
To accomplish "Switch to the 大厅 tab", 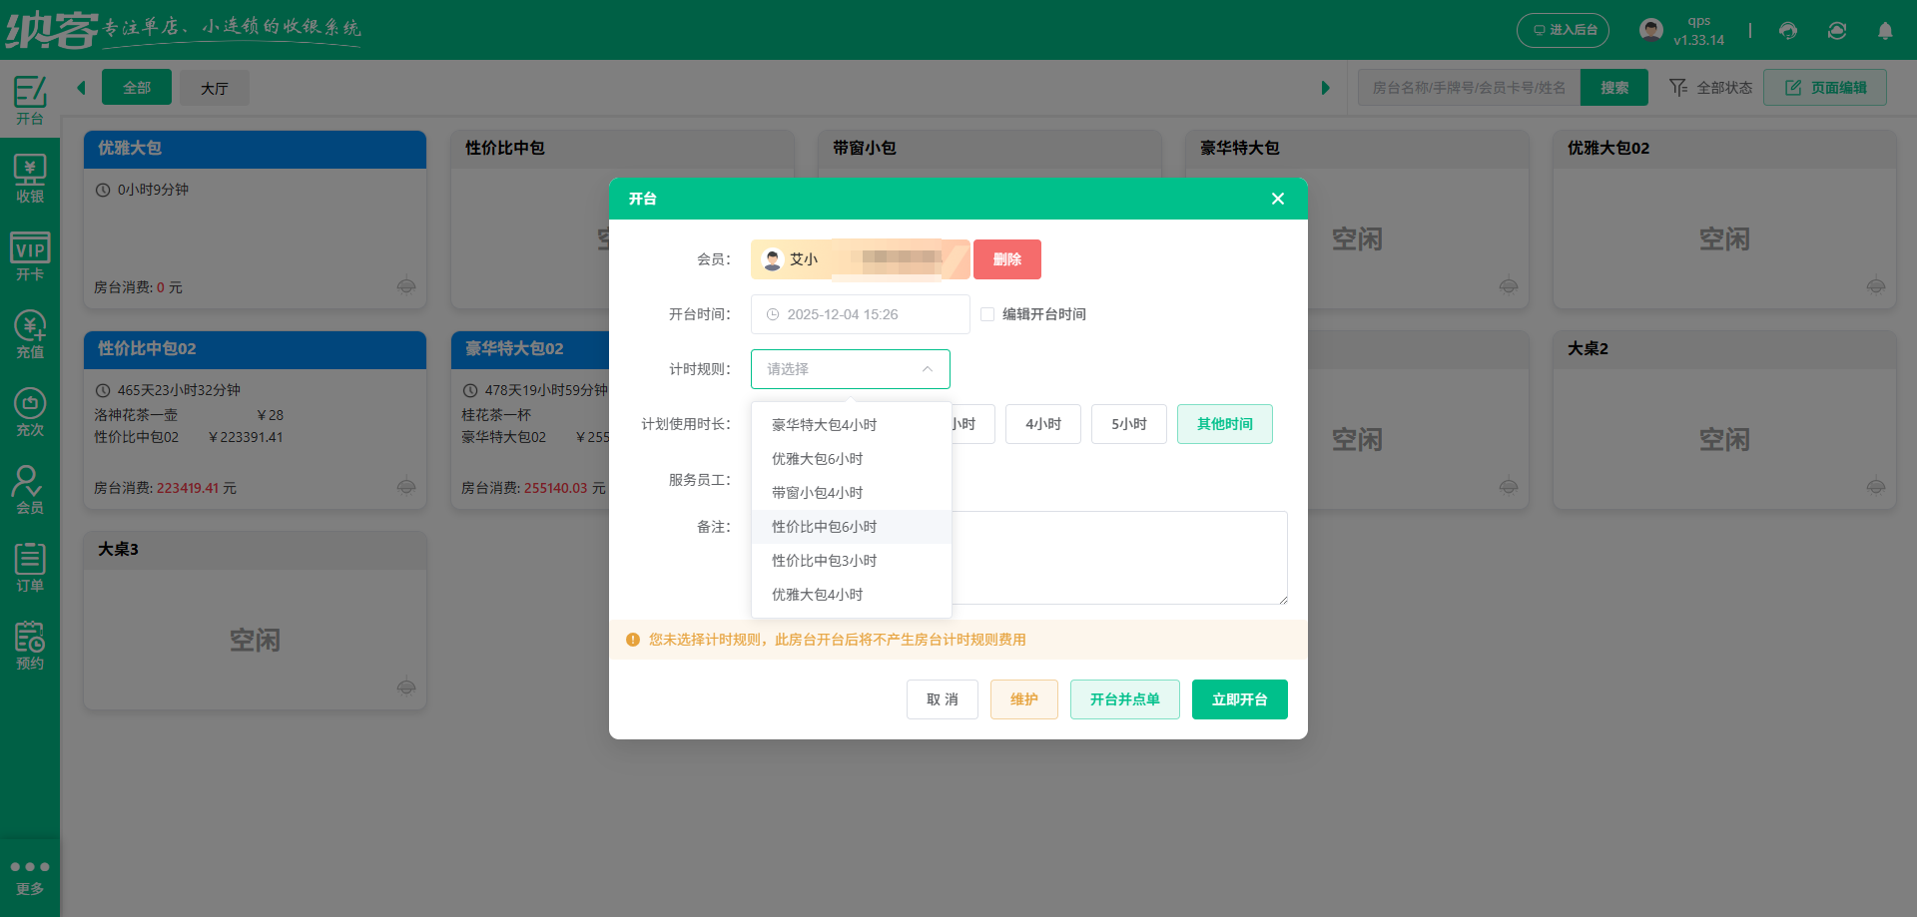I will pyautogui.click(x=214, y=88).
